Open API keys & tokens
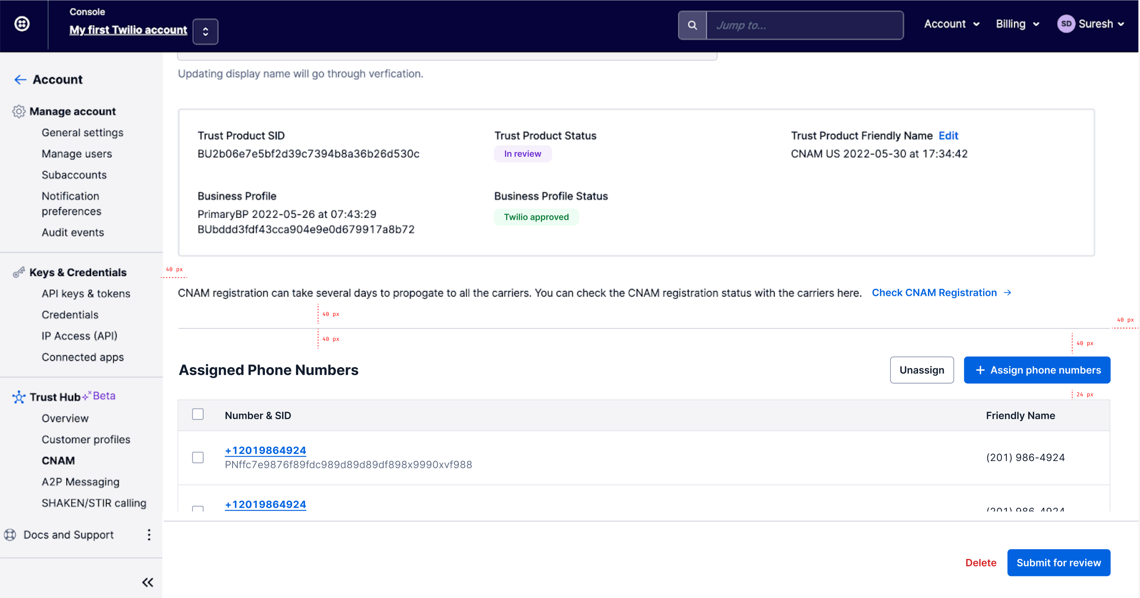 pos(86,294)
